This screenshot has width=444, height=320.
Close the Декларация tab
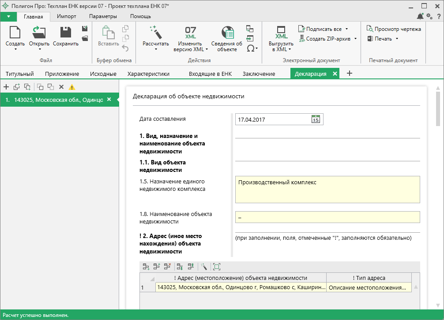335,74
